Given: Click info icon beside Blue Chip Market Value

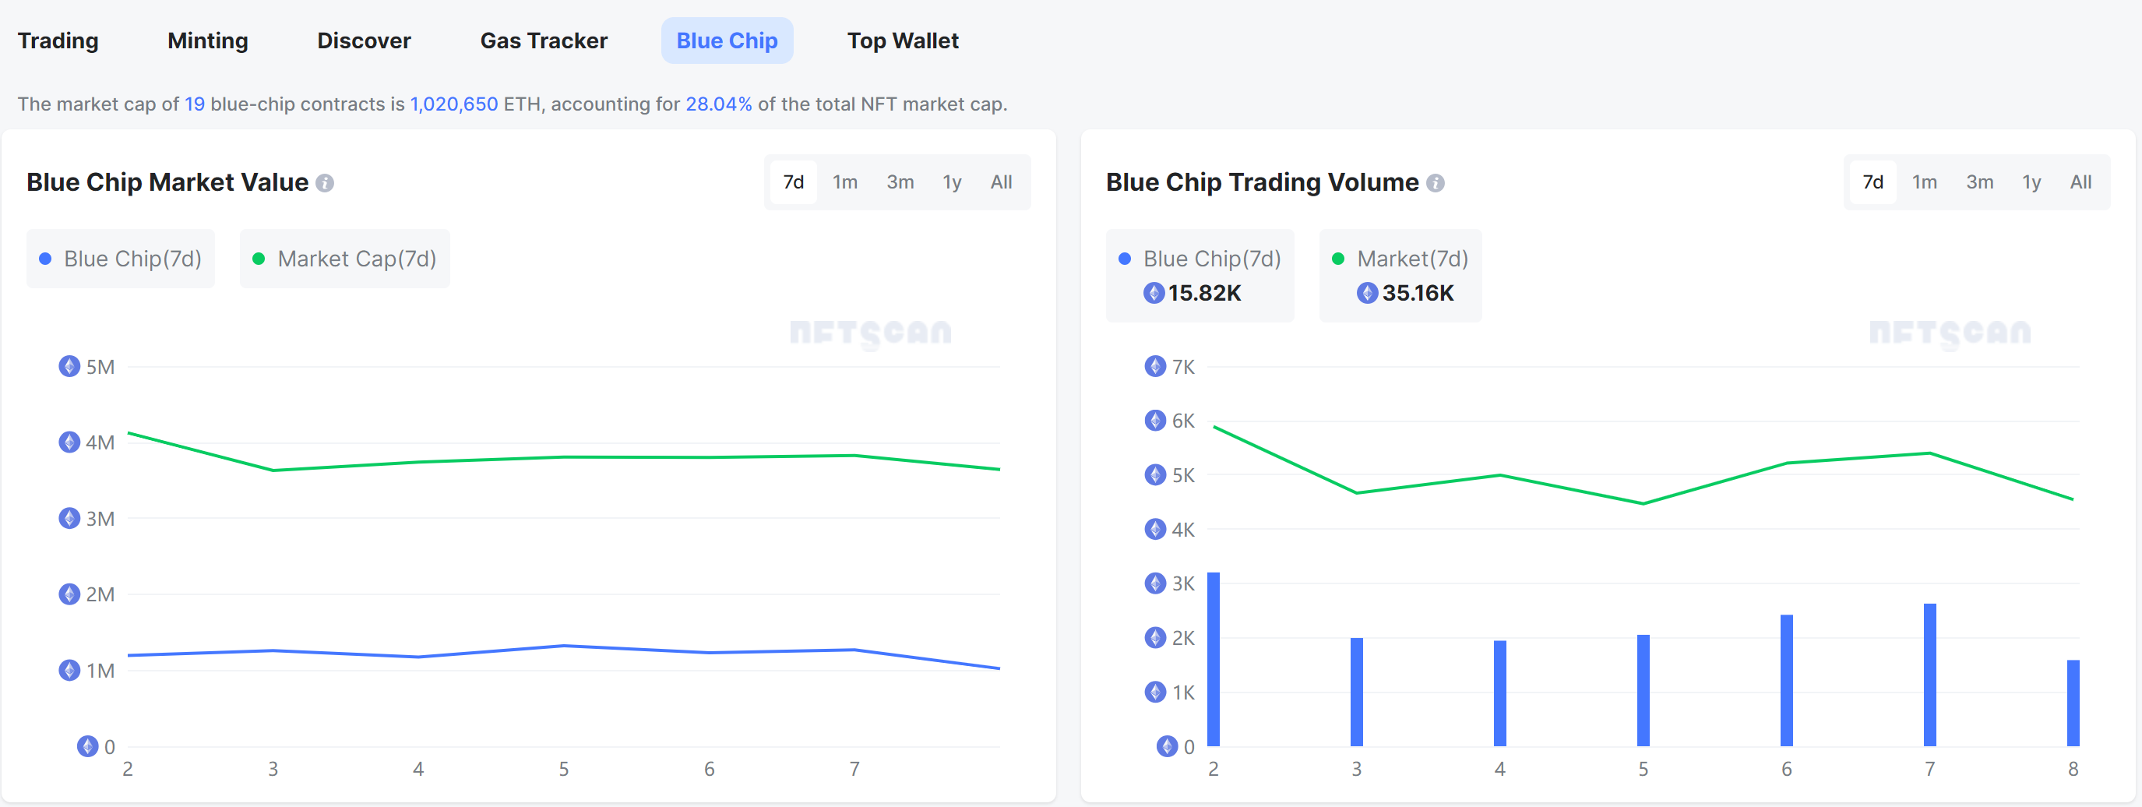Looking at the screenshot, I should [x=325, y=183].
